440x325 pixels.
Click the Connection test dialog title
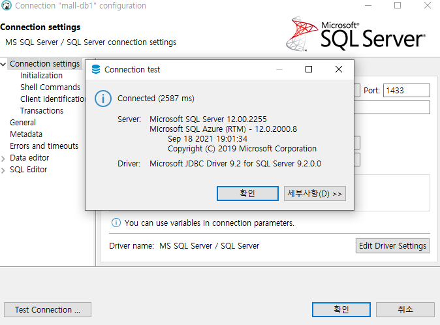click(x=132, y=70)
